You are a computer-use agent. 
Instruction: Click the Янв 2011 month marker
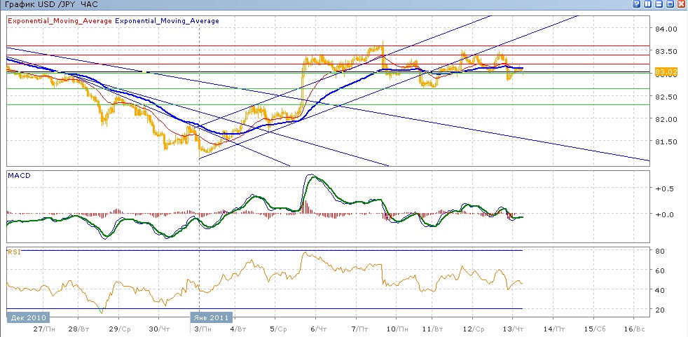(209, 317)
